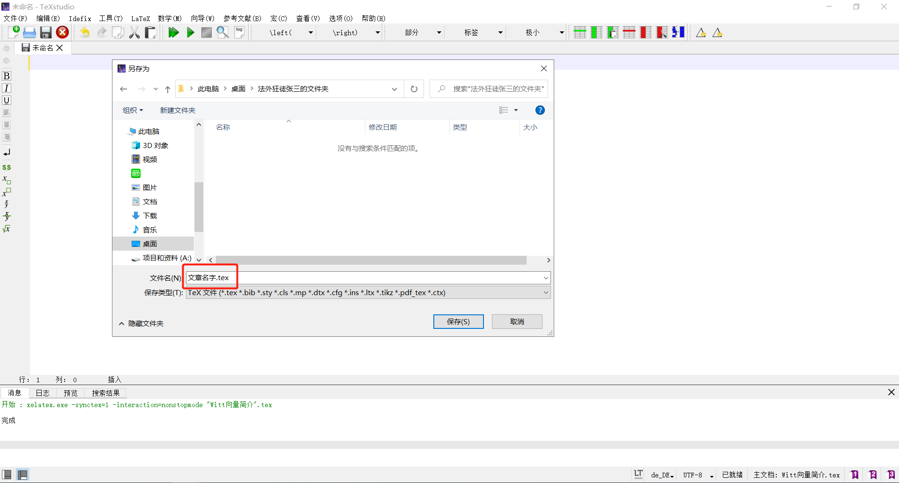Click the magnifier view PDF icon
The height and width of the screenshot is (483, 899).
click(223, 32)
